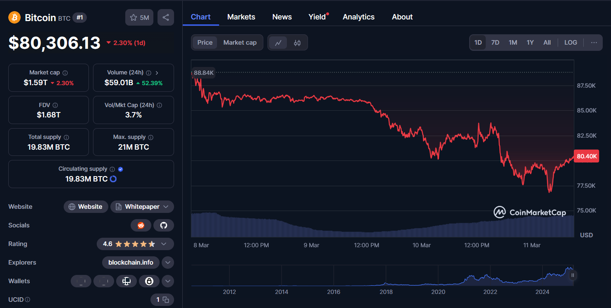
Task: Click second wallet icon
Action: click(104, 281)
